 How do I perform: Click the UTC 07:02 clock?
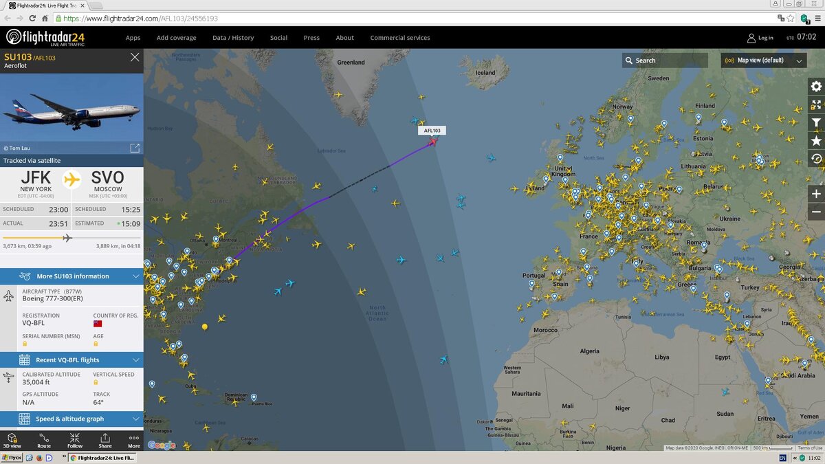point(800,38)
